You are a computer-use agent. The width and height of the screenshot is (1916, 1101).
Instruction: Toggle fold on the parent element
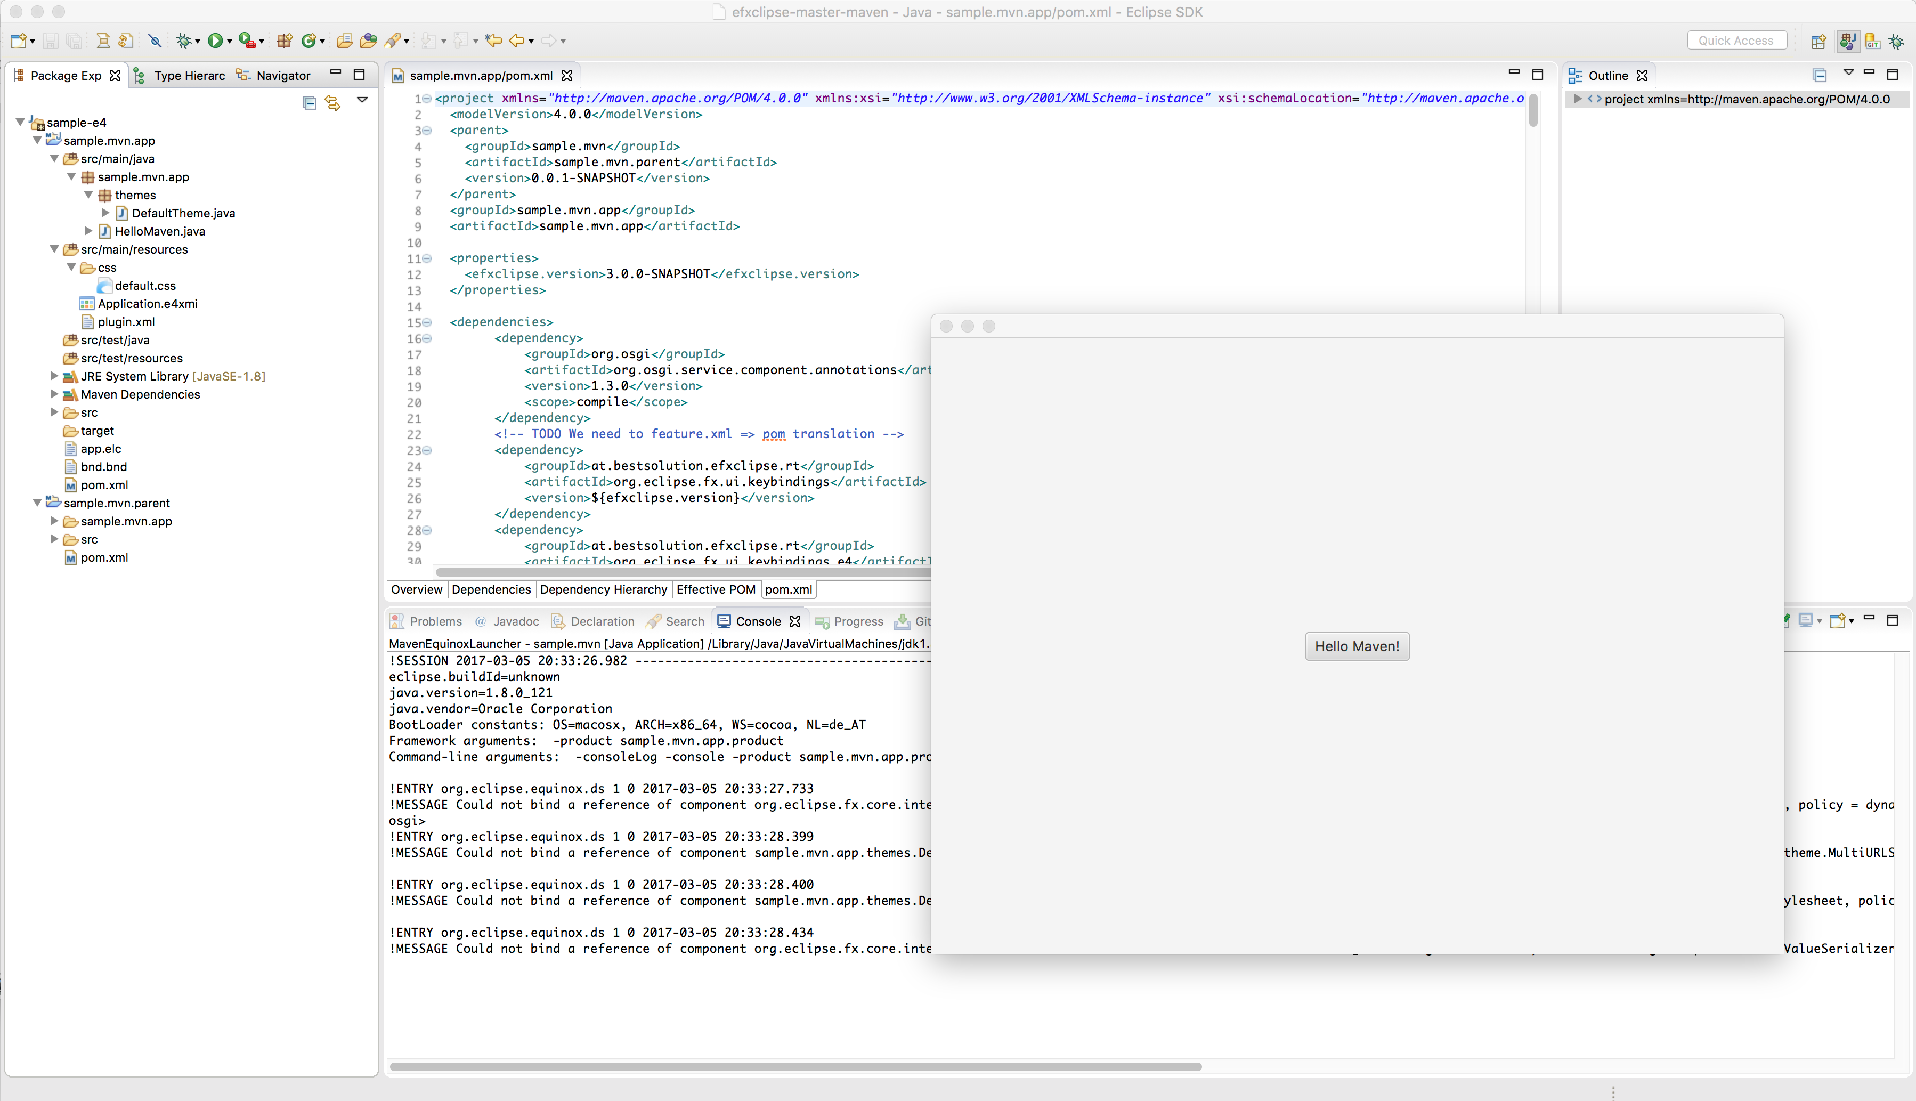click(x=427, y=131)
